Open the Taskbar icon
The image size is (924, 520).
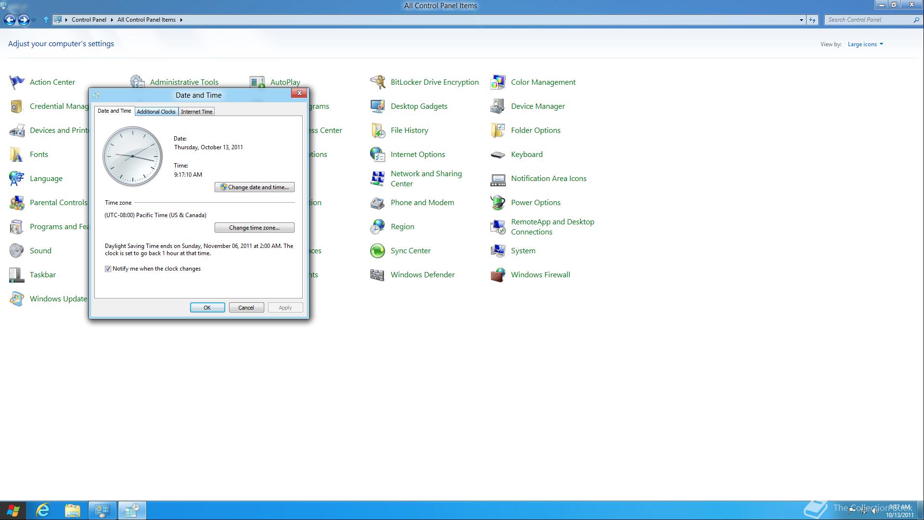click(17, 275)
